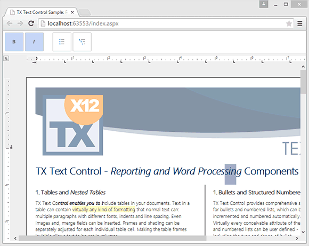The image size is (309, 246).
Task: Click the vertical scrollbar down arrow
Action: pos(303,232)
